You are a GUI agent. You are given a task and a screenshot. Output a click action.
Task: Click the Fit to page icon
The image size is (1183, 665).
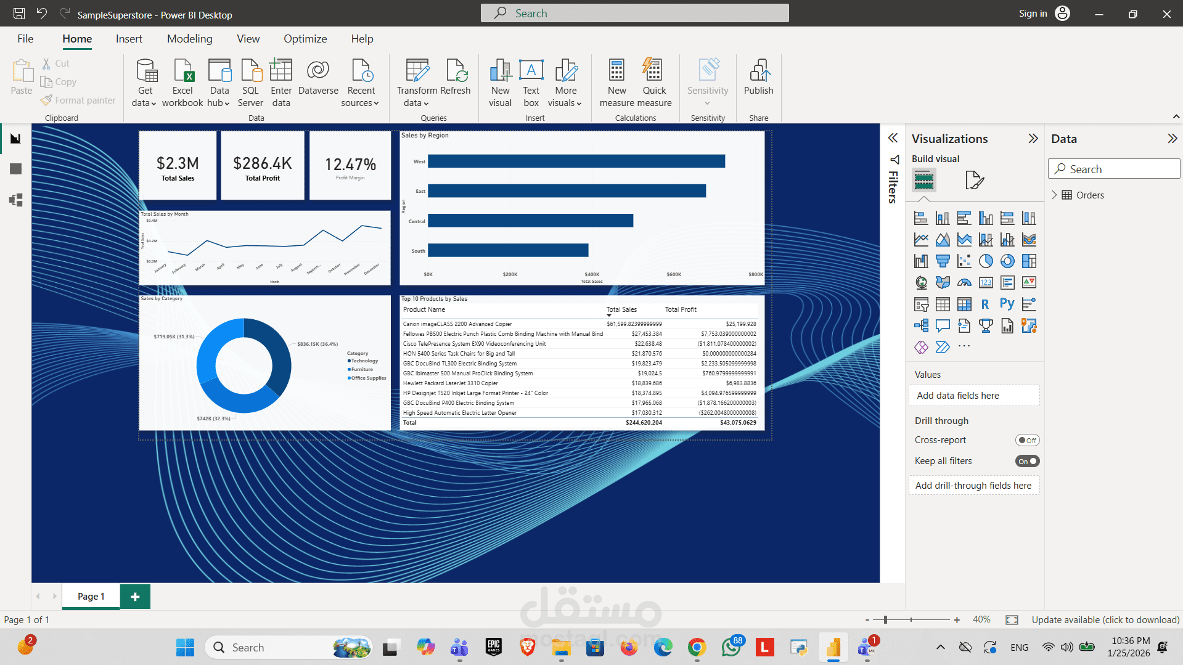pos(1012,620)
